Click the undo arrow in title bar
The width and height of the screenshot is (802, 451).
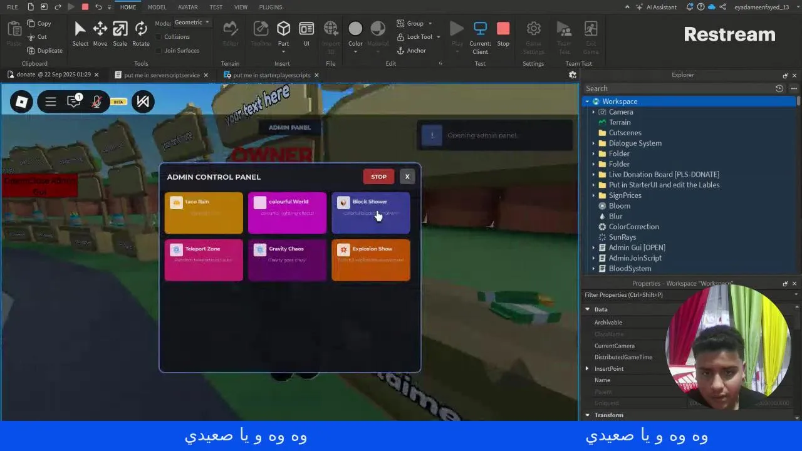98,7
